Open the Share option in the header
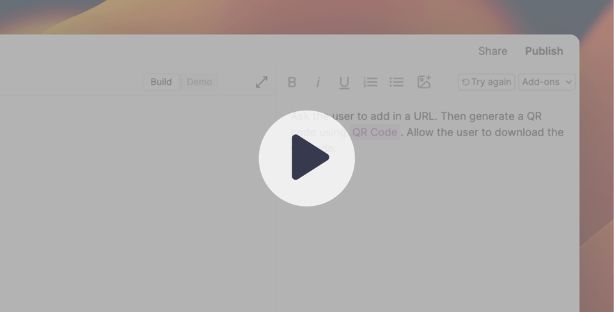The width and height of the screenshot is (614, 312). 492,51
